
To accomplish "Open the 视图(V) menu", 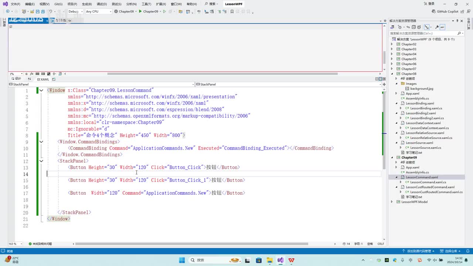I will 44,4.
